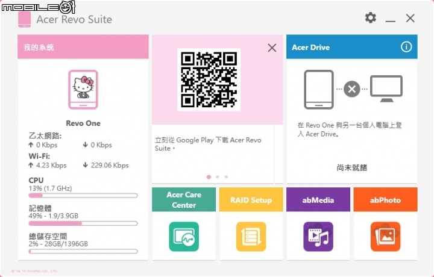Screen dimensions: 434x277
Task: Click the Wi-Fi upload arrow next to 4.23 Kbps
Action: 31,165
